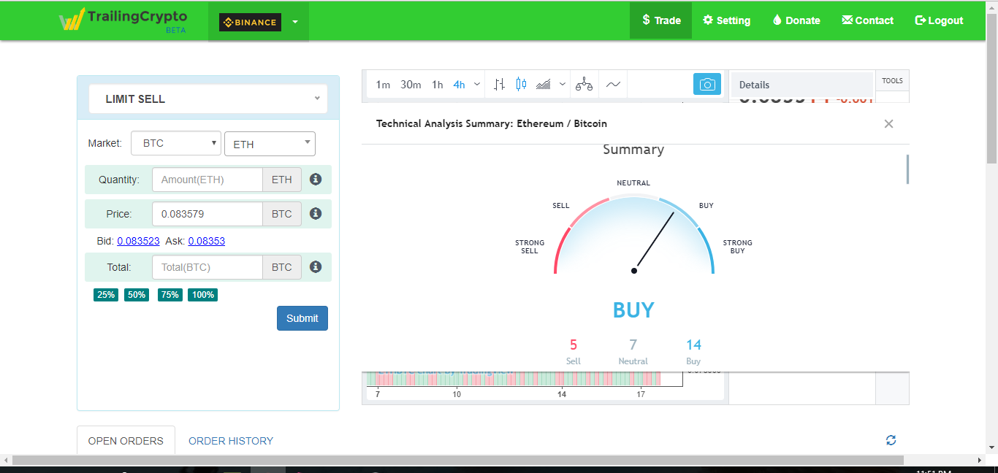998x473 pixels.
Task: Select the 30m chart interval
Action: click(411, 85)
